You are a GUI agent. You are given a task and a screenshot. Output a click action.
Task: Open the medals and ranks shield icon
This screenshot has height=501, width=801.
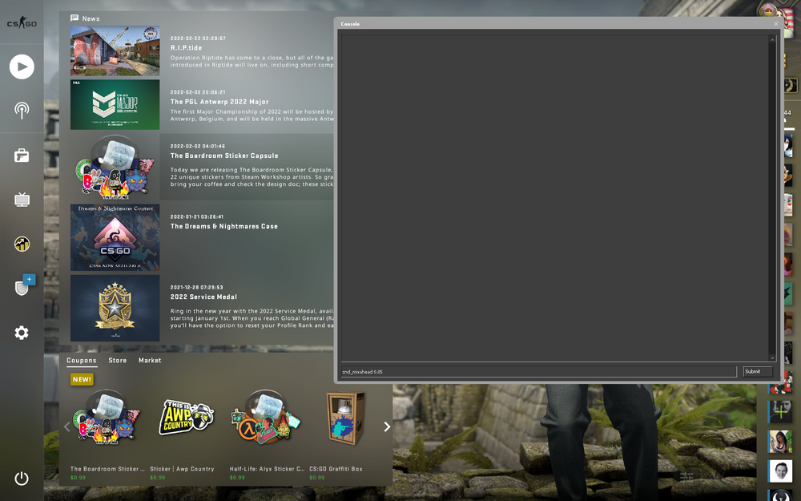click(22, 287)
